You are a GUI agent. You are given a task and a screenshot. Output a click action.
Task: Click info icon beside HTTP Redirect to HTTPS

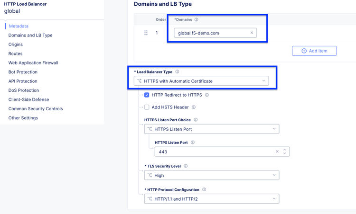(207, 95)
